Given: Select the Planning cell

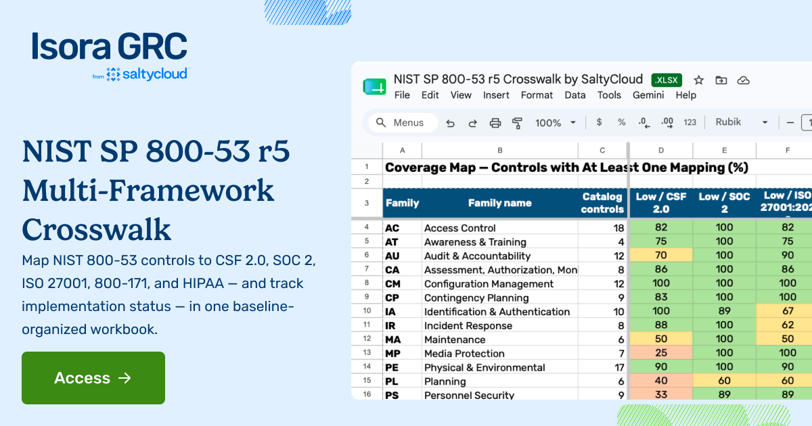Looking at the screenshot, I should pos(499,381).
